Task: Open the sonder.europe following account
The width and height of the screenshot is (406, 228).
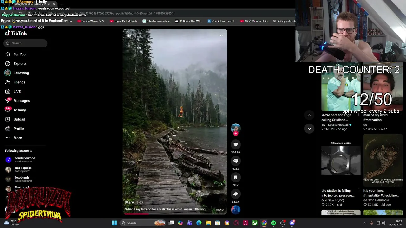Action: pos(25,160)
